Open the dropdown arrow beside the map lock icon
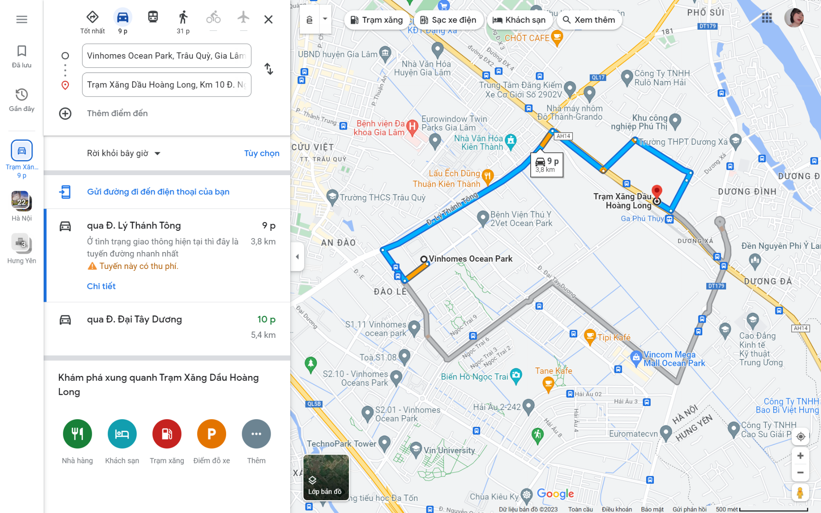Image resolution: width=821 pixels, height=513 pixels. click(325, 19)
